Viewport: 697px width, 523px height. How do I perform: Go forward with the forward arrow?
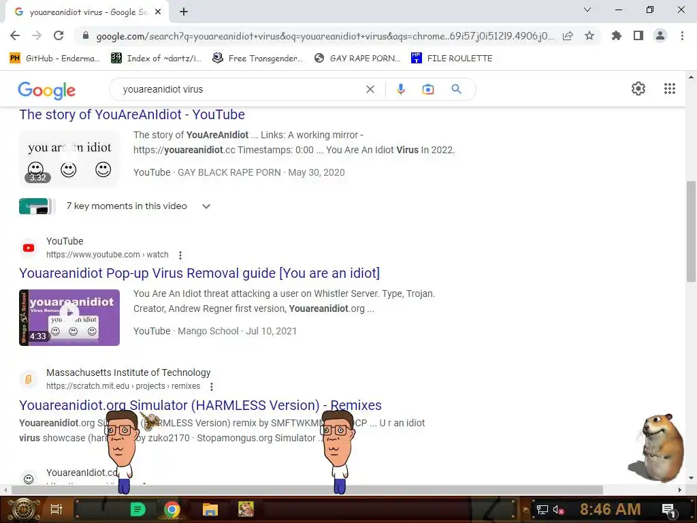click(37, 35)
